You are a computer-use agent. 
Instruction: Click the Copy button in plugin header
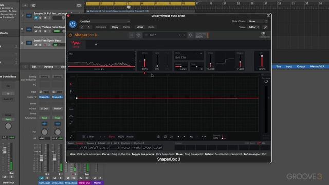point(115,27)
